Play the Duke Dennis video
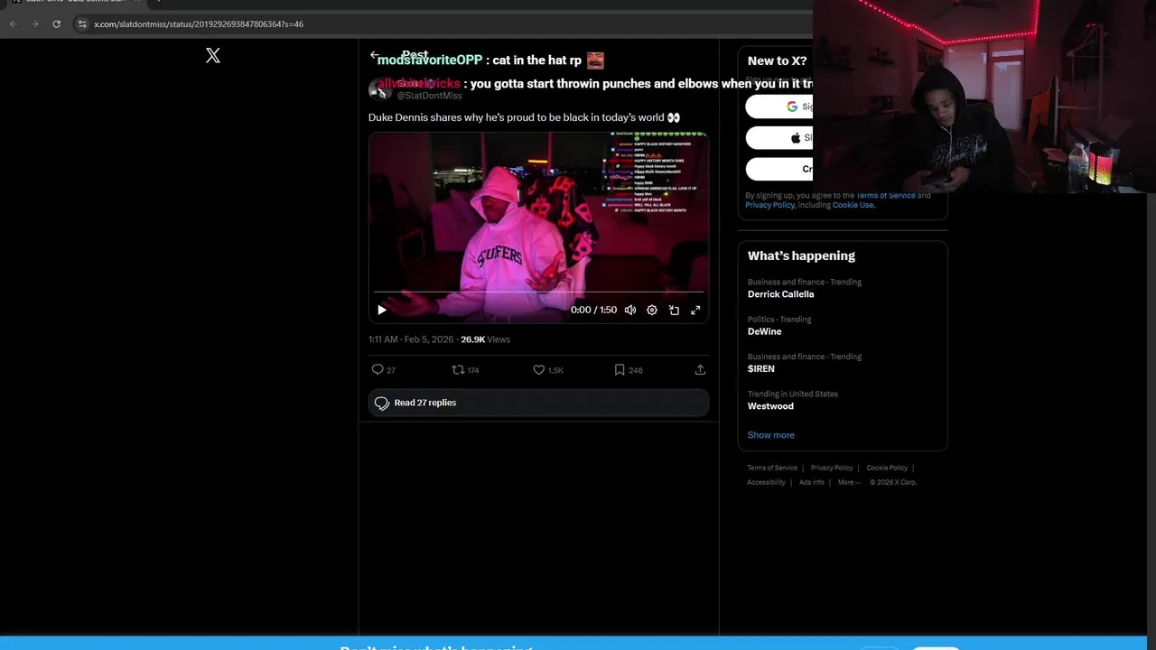Screen dimensions: 1156x650 tap(382, 310)
